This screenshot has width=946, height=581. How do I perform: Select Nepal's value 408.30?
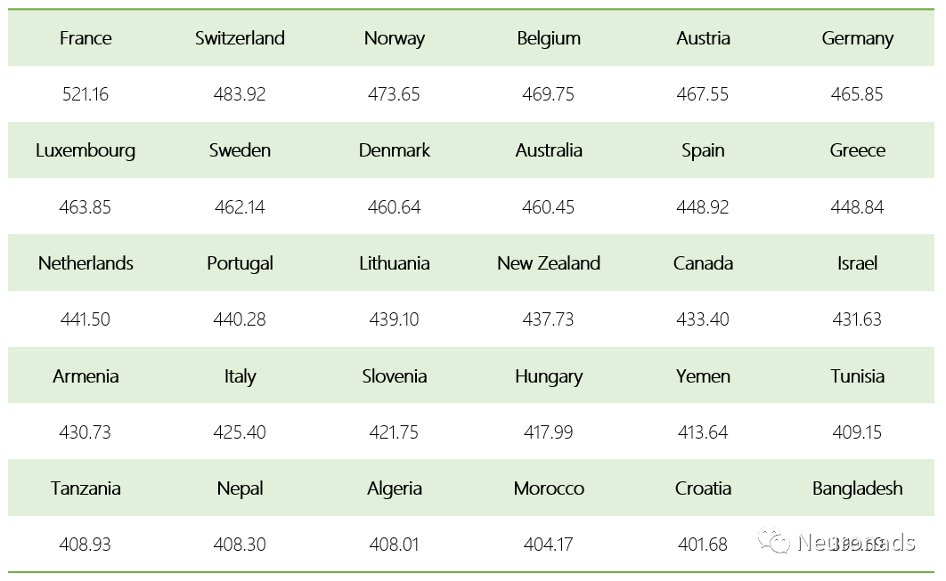pos(240,545)
